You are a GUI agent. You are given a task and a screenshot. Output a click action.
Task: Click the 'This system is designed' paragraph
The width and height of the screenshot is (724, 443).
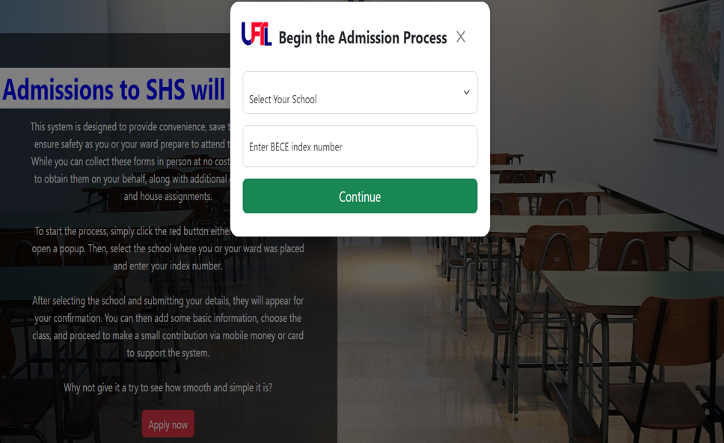pyautogui.click(x=131, y=161)
